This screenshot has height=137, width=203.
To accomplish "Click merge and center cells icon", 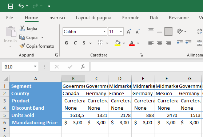I will [199, 43].
